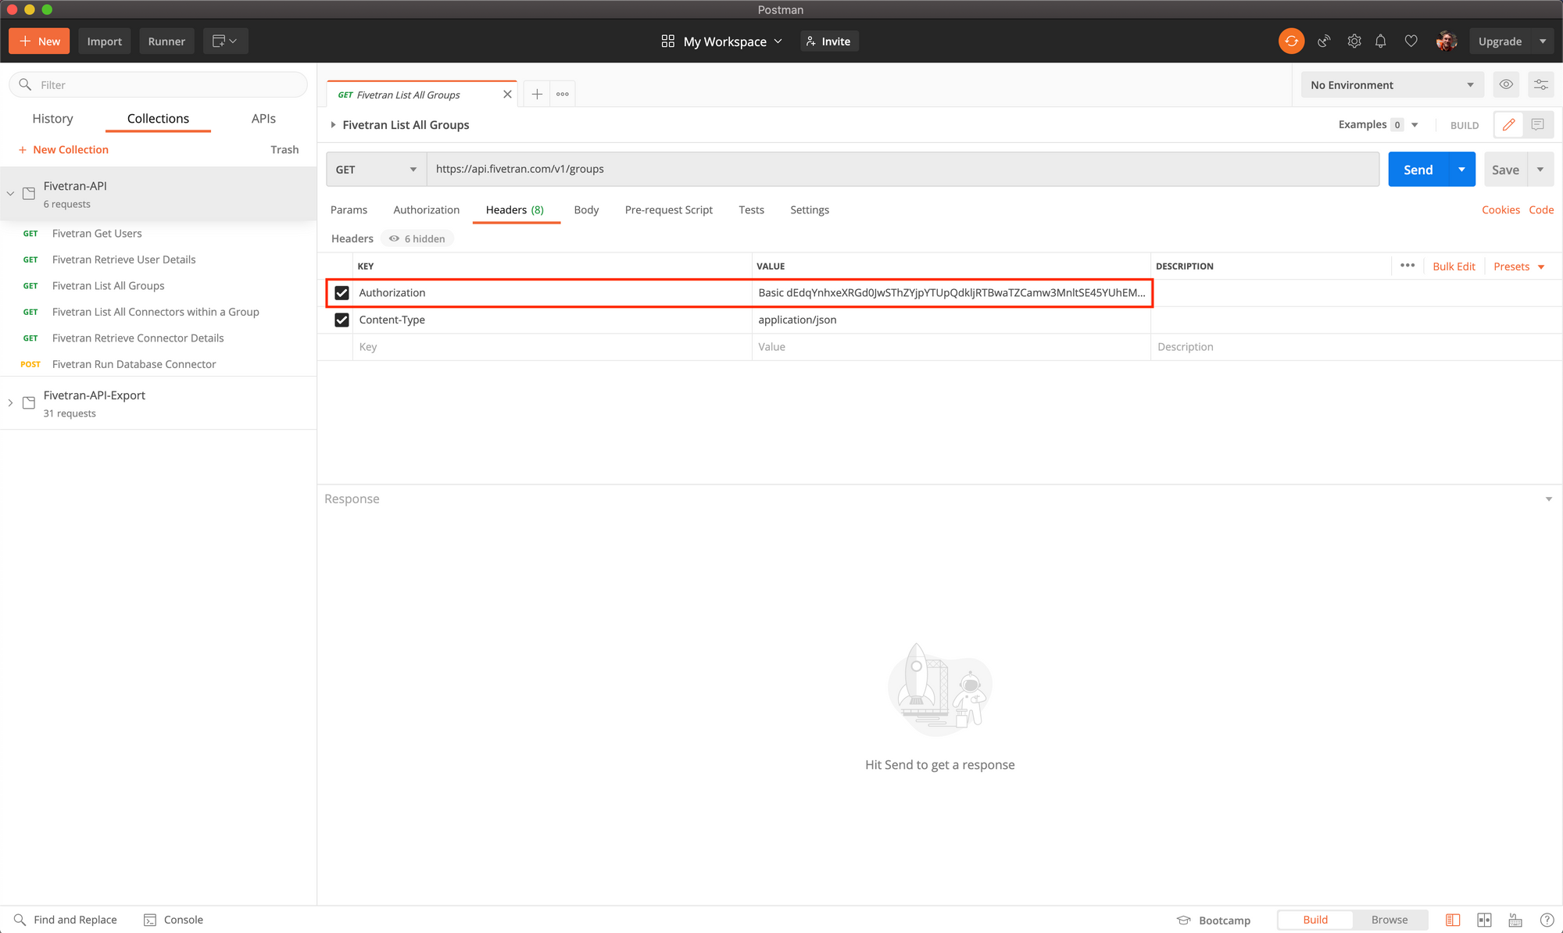
Task: Open the capture requests satellite icon
Action: (1324, 41)
